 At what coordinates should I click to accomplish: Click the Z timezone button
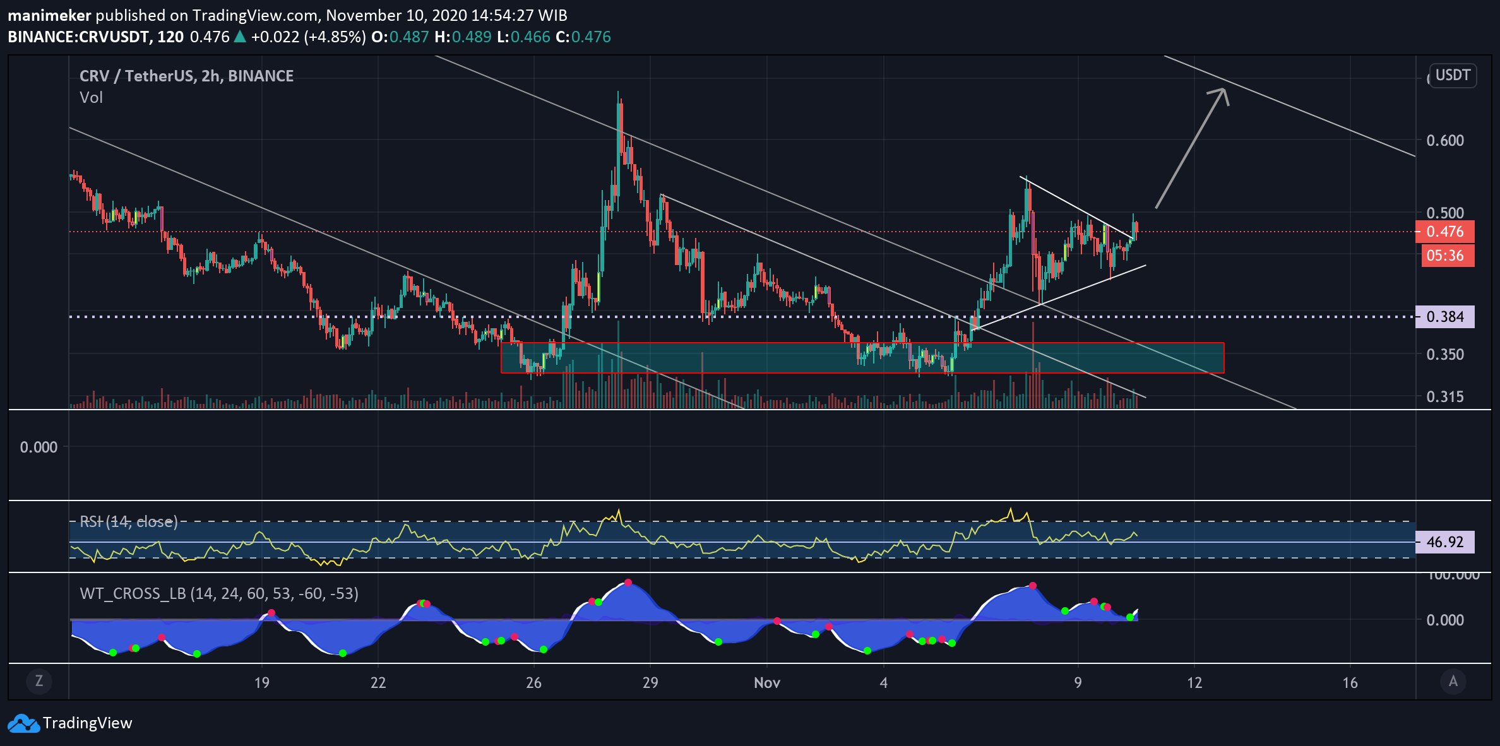[x=39, y=681]
